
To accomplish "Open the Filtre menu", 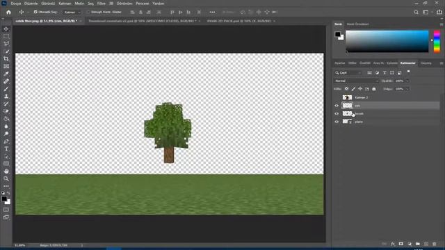I will pos(102,3).
